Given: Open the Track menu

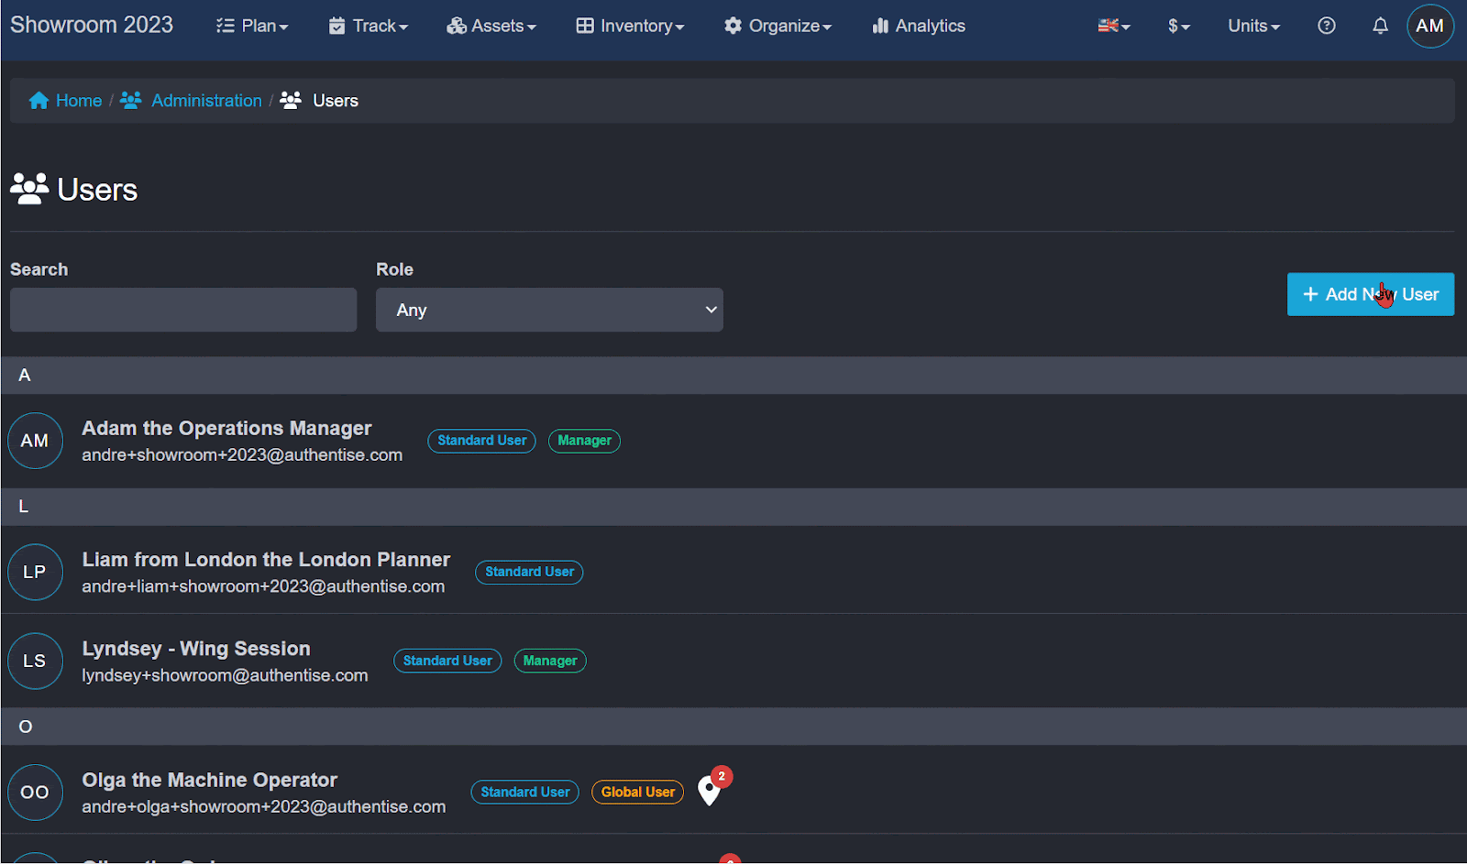Looking at the screenshot, I should tap(368, 26).
